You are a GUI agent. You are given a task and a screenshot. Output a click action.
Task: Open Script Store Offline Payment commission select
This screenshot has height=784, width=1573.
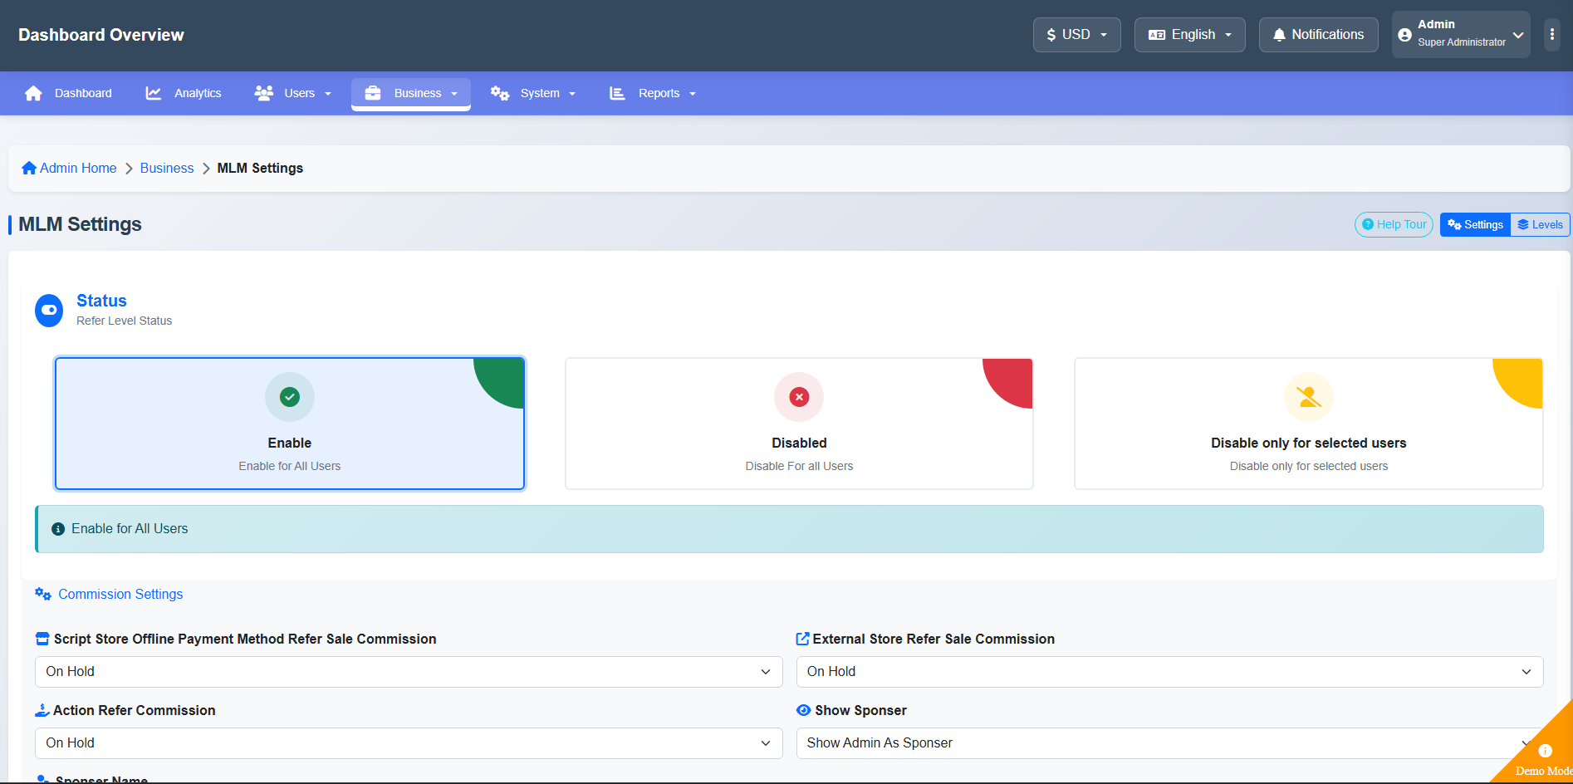coord(409,672)
